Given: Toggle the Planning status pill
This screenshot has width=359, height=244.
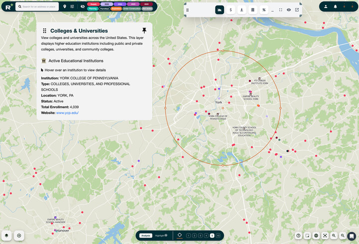Looking at the screenshot, I should [92, 9].
